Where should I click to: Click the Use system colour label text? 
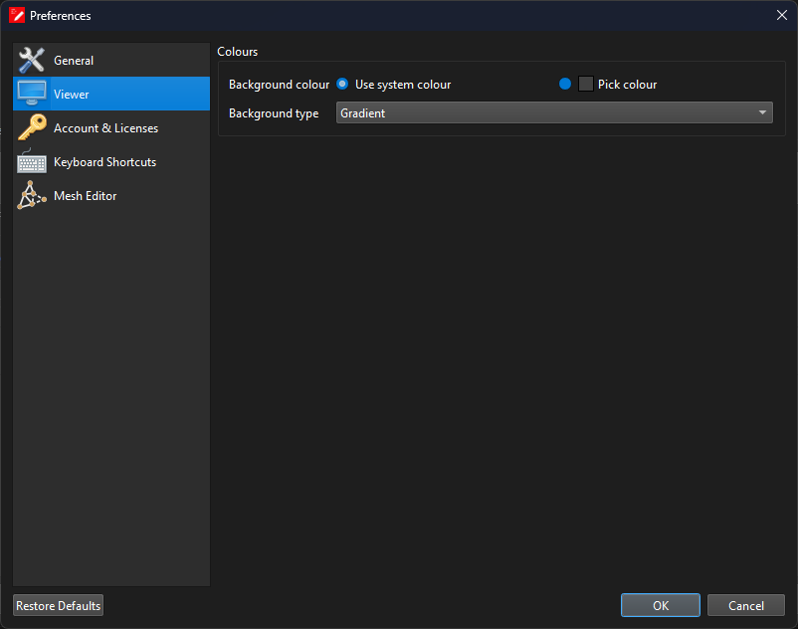point(403,85)
